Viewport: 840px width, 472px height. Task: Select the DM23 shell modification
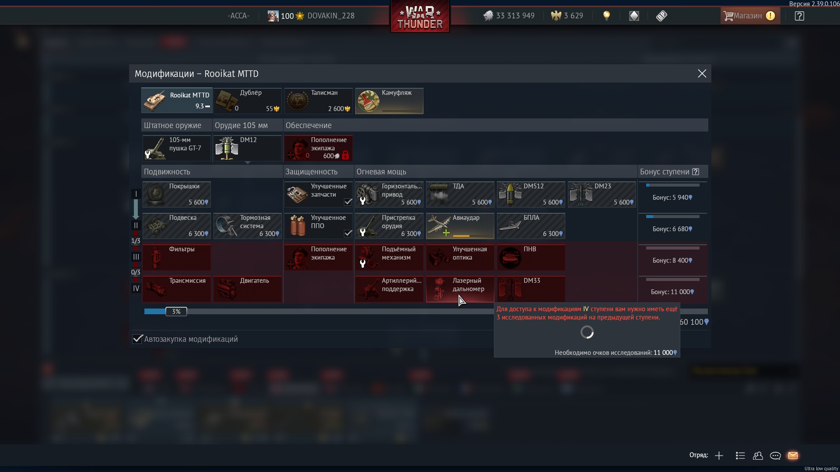pyautogui.click(x=602, y=194)
